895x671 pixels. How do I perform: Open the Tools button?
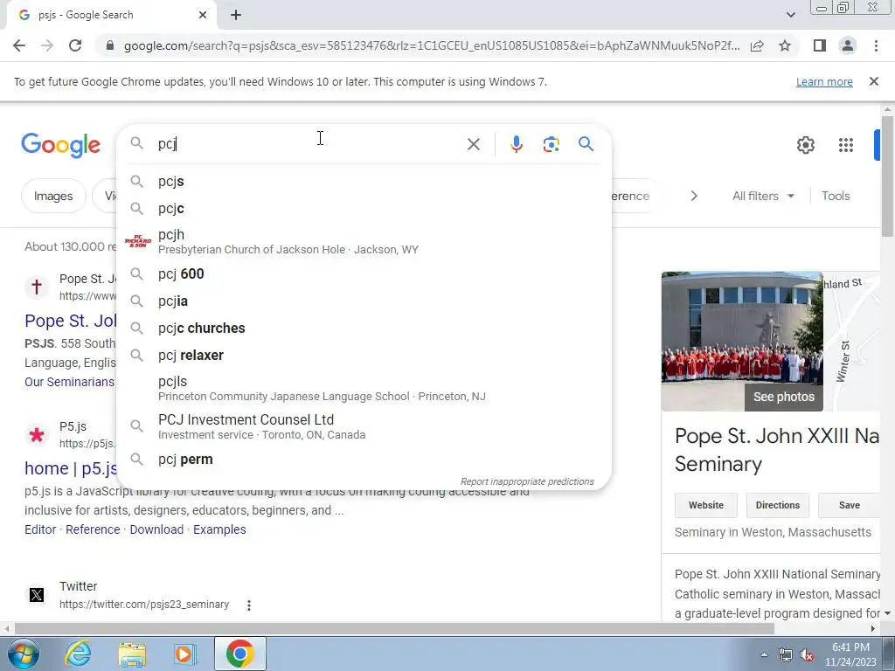click(836, 196)
